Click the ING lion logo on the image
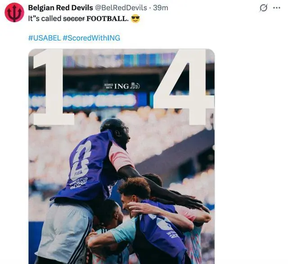Screen dimensions: 288x264 (135, 86)
